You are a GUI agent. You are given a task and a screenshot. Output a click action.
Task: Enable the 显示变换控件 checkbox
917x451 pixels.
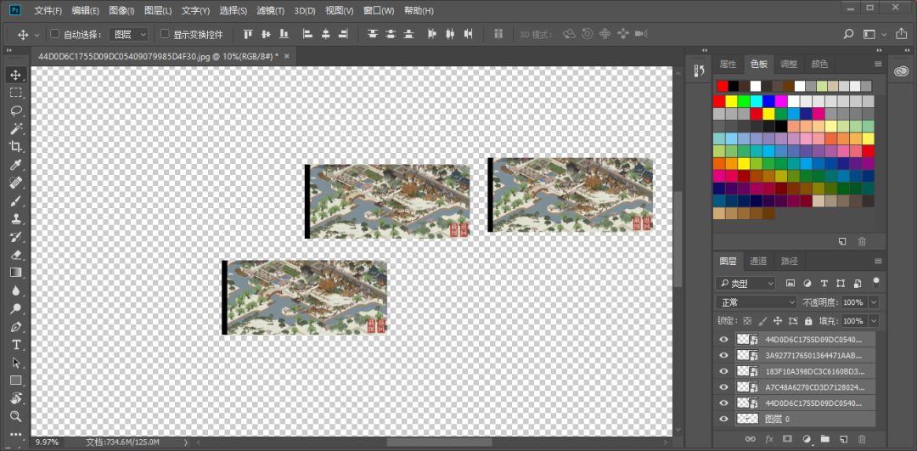165,35
